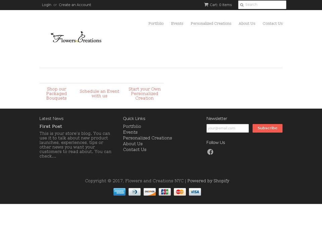Click Portfolio under Quick Links
Viewport: 322px width, 242px height.
(x=132, y=126)
